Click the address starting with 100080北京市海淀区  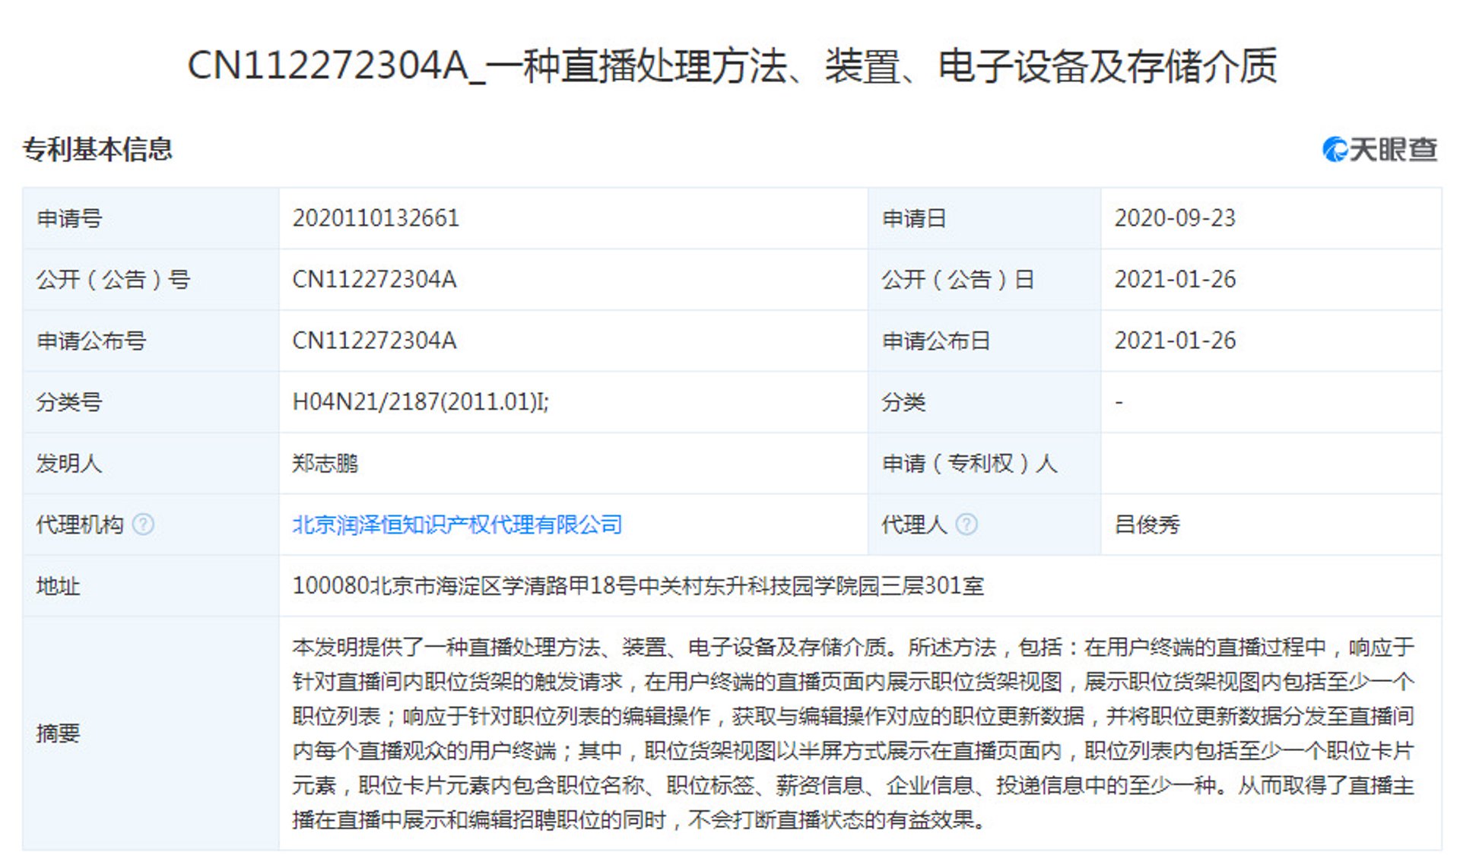click(x=638, y=586)
